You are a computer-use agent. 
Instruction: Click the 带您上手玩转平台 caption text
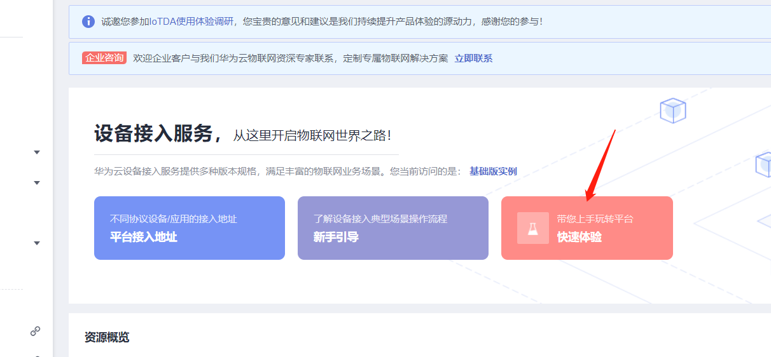595,219
